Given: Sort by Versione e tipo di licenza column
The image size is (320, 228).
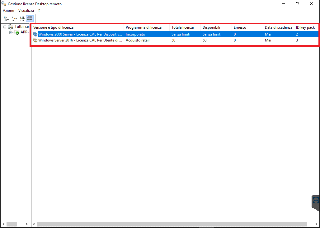Looking at the screenshot, I should coord(78,27).
